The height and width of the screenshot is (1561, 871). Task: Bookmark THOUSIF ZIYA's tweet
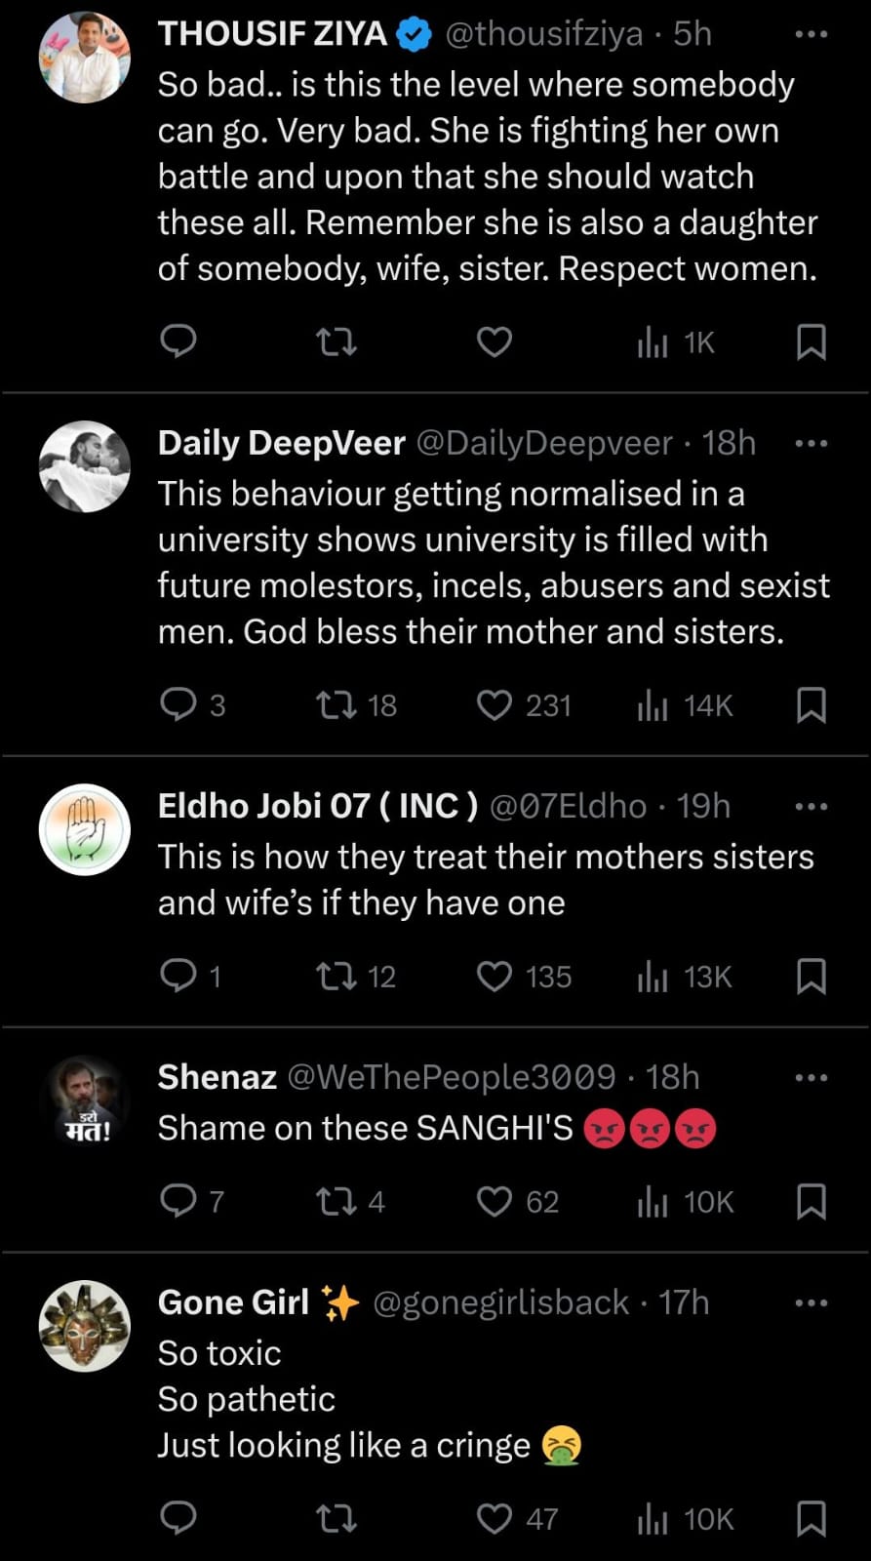pyautogui.click(x=812, y=341)
